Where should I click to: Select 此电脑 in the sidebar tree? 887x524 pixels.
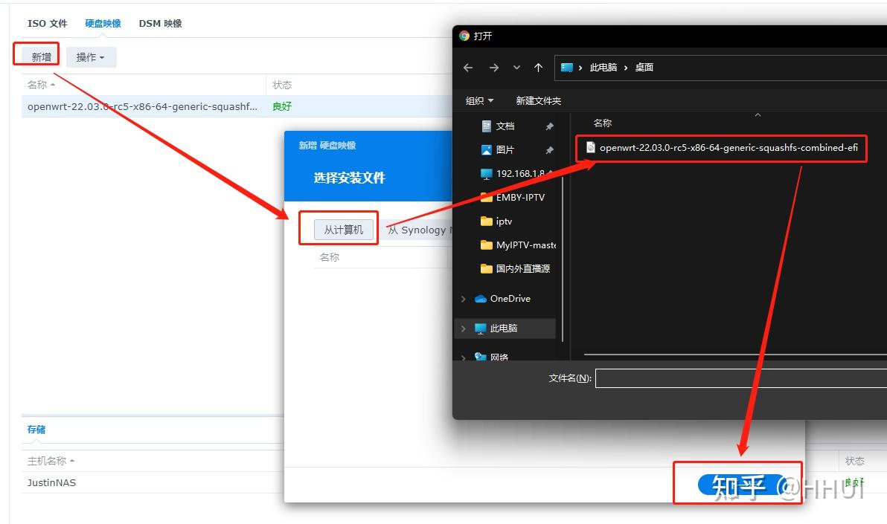[x=504, y=328]
